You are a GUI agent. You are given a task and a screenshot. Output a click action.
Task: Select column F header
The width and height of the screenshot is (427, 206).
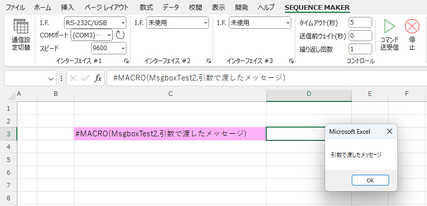coord(407,94)
